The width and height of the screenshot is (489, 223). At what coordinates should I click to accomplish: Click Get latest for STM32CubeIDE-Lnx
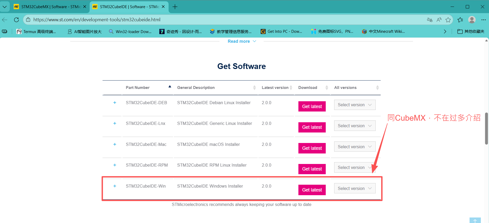pos(312,127)
